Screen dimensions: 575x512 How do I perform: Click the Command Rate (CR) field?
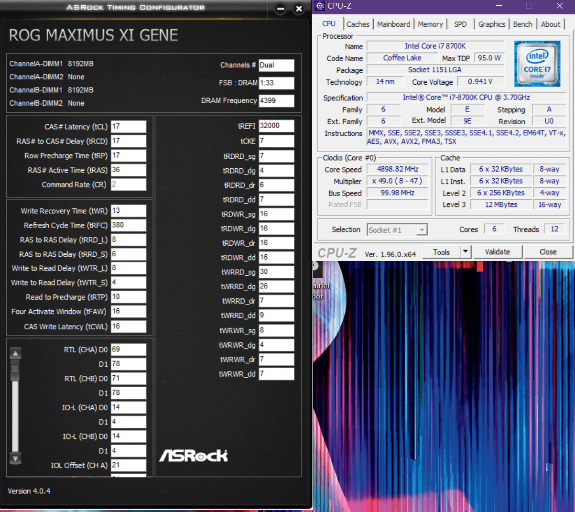(129, 185)
